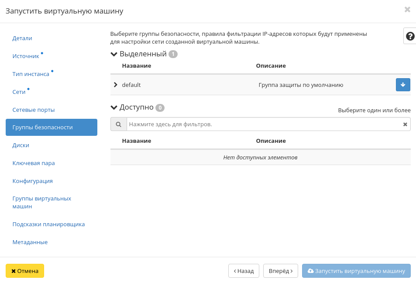Proceed with the Вперёд button
Image resolution: width=416 pixels, height=283 pixels.
pyautogui.click(x=280, y=271)
